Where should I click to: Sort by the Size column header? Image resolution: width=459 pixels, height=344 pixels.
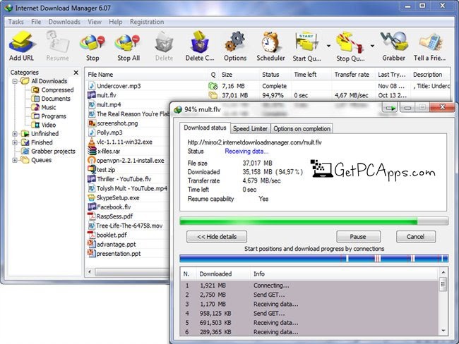239,75
